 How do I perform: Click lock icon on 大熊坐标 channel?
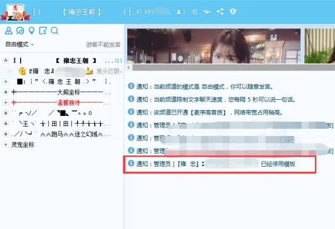[6, 92]
